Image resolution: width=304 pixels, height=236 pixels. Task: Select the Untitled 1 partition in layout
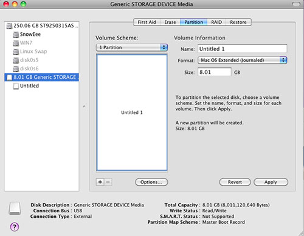pos(132,112)
